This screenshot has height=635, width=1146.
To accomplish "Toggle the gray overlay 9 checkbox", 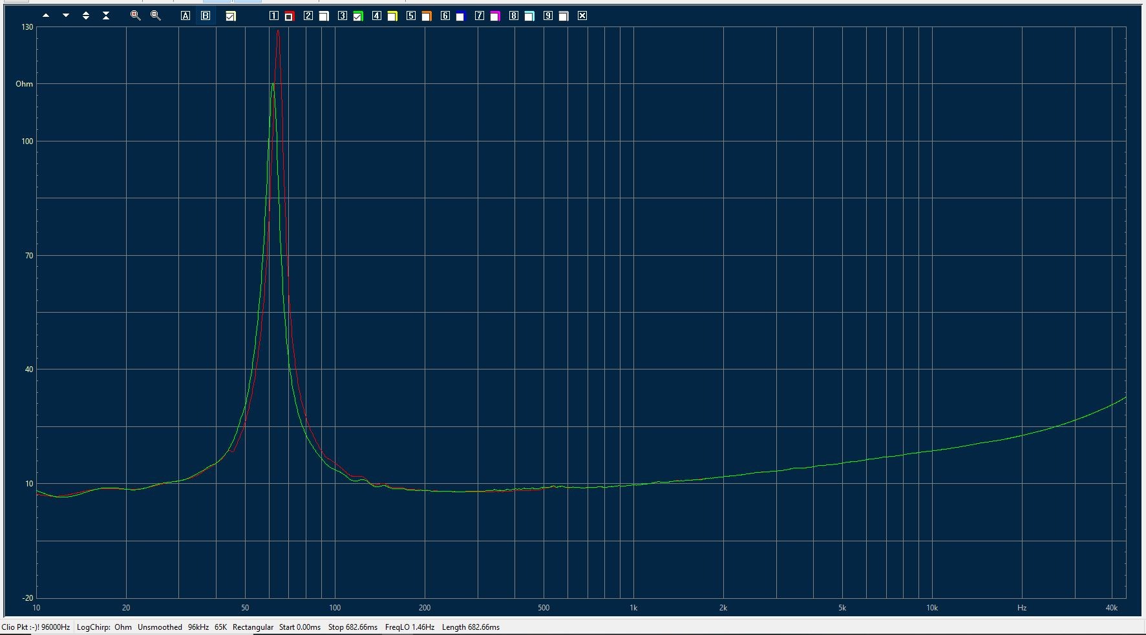I will click(x=564, y=16).
